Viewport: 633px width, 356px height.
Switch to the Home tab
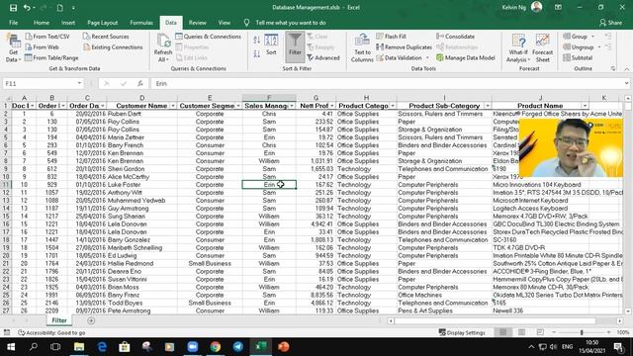[42, 23]
